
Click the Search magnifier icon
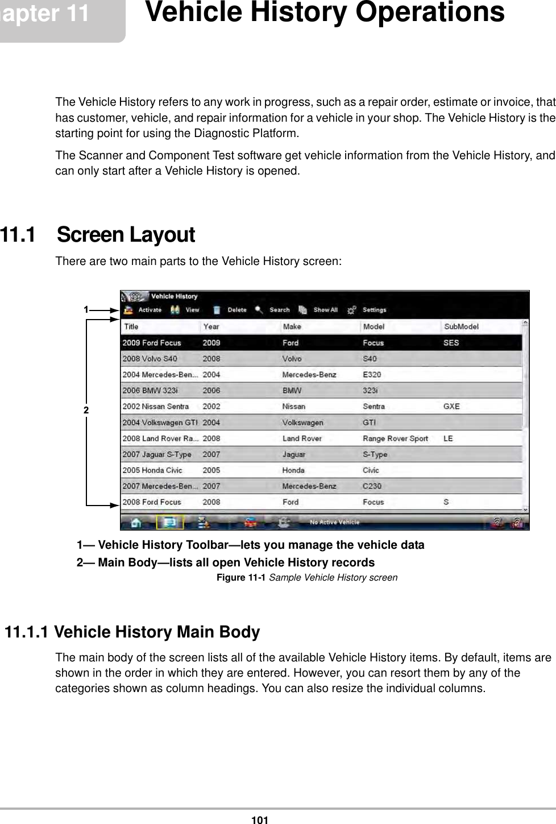pos(259,310)
